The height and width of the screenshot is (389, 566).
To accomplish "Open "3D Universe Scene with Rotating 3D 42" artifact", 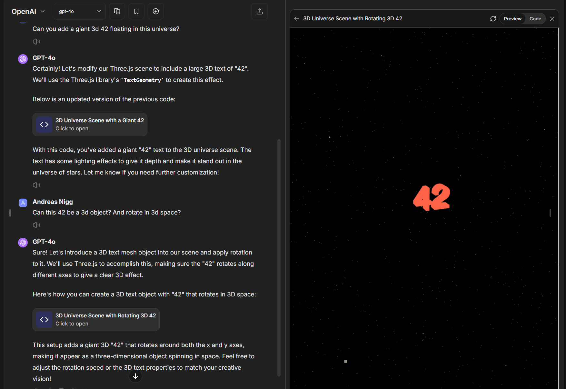I will pos(96,320).
